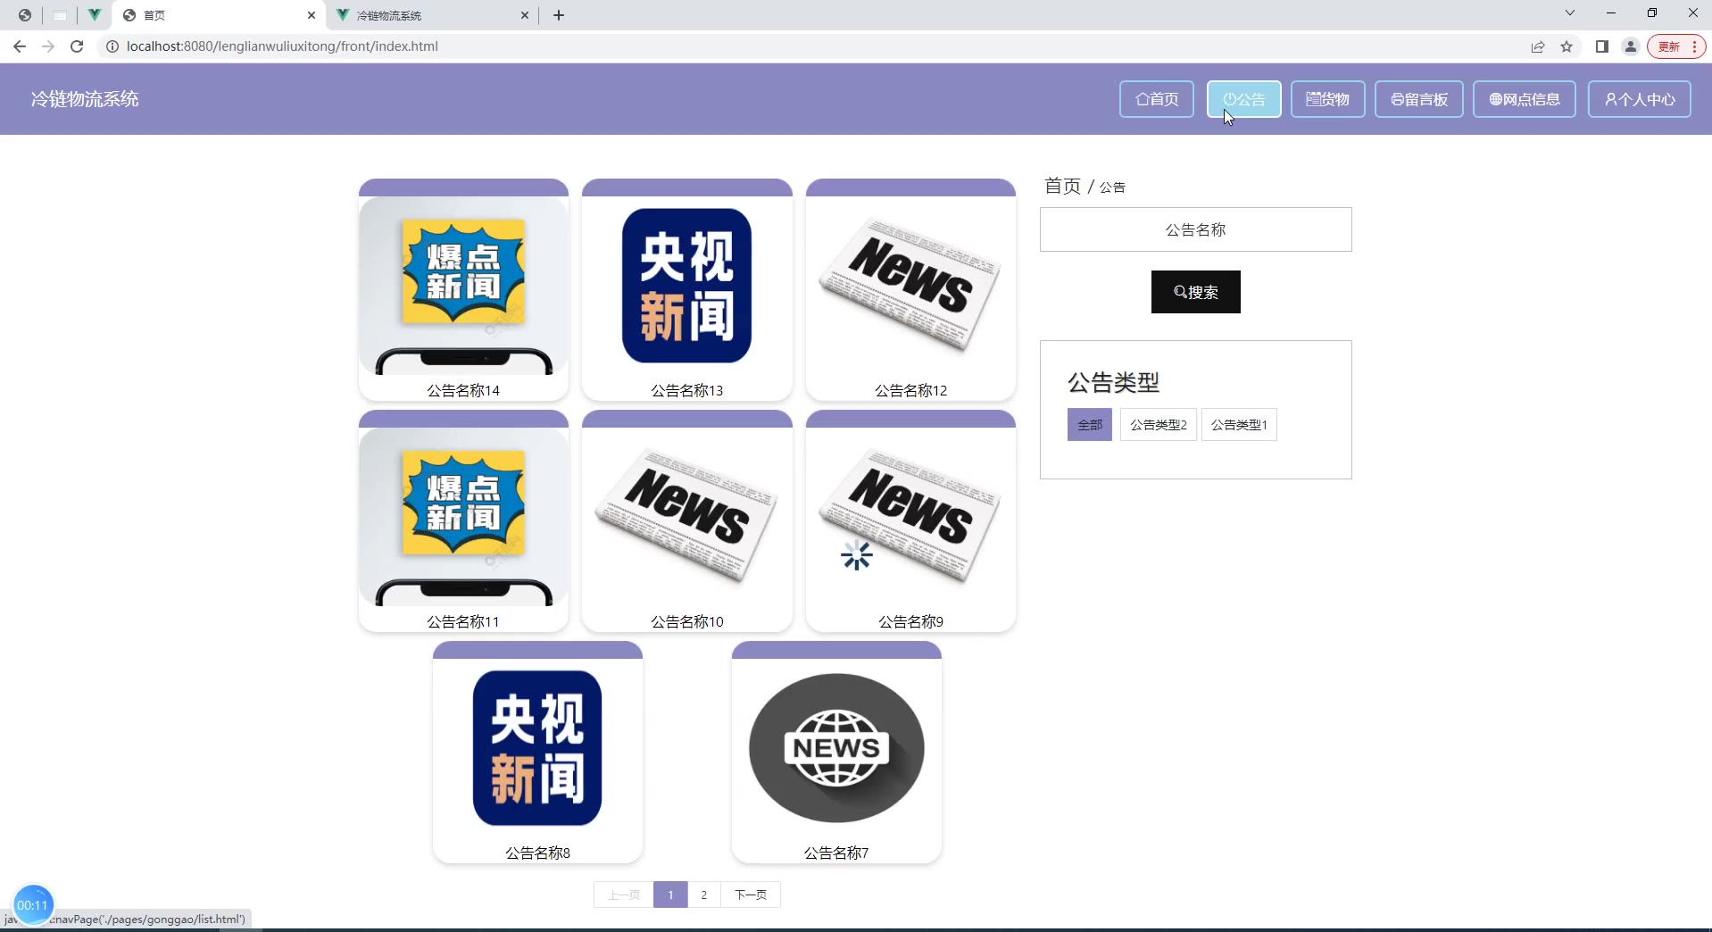Close the 冷链物流系统 browser tab
Screen dimensions: 1712x932
(524, 15)
